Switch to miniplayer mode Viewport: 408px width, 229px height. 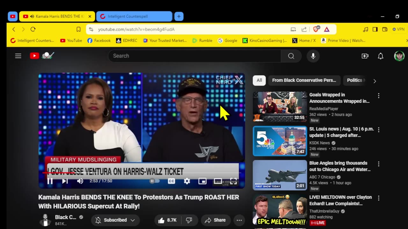coord(202,181)
